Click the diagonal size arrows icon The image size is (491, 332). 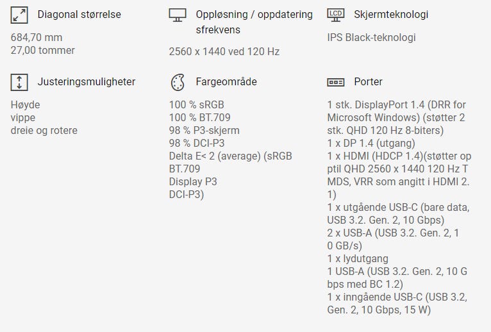(19, 15)
